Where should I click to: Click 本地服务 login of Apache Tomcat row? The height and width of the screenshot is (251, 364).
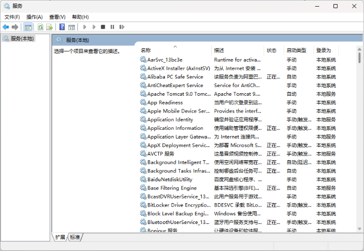[326, 94]
